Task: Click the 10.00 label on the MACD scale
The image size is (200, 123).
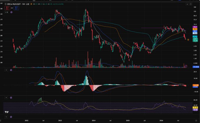Action: (x=195, y=78)
